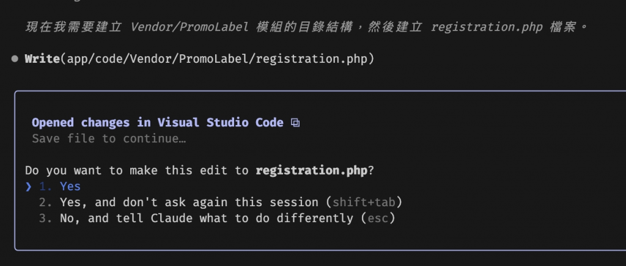Click bold registration.php in the confirmation question
The height and width of the screenshot is (266, 626).
coord(312,170)
